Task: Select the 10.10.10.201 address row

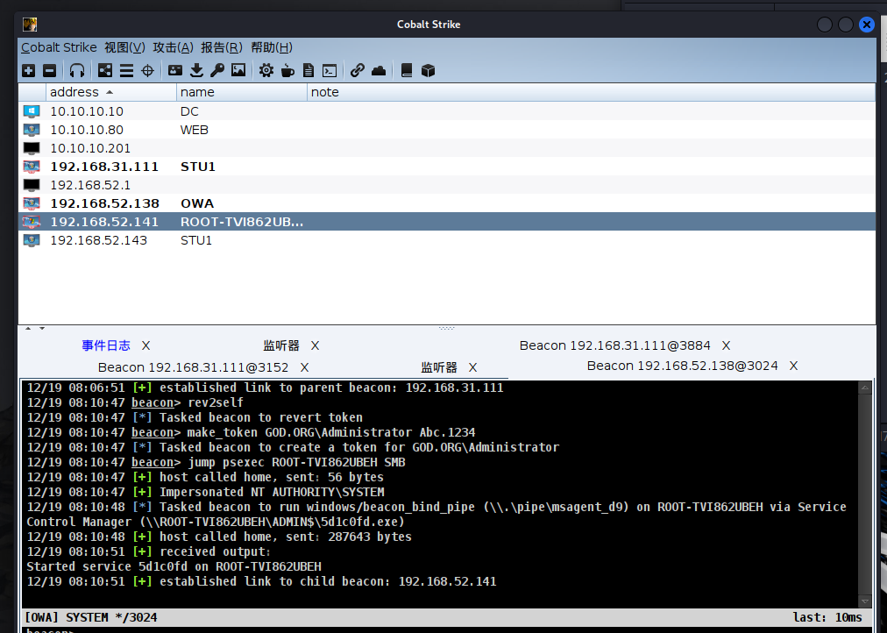Action: [447, 148]
